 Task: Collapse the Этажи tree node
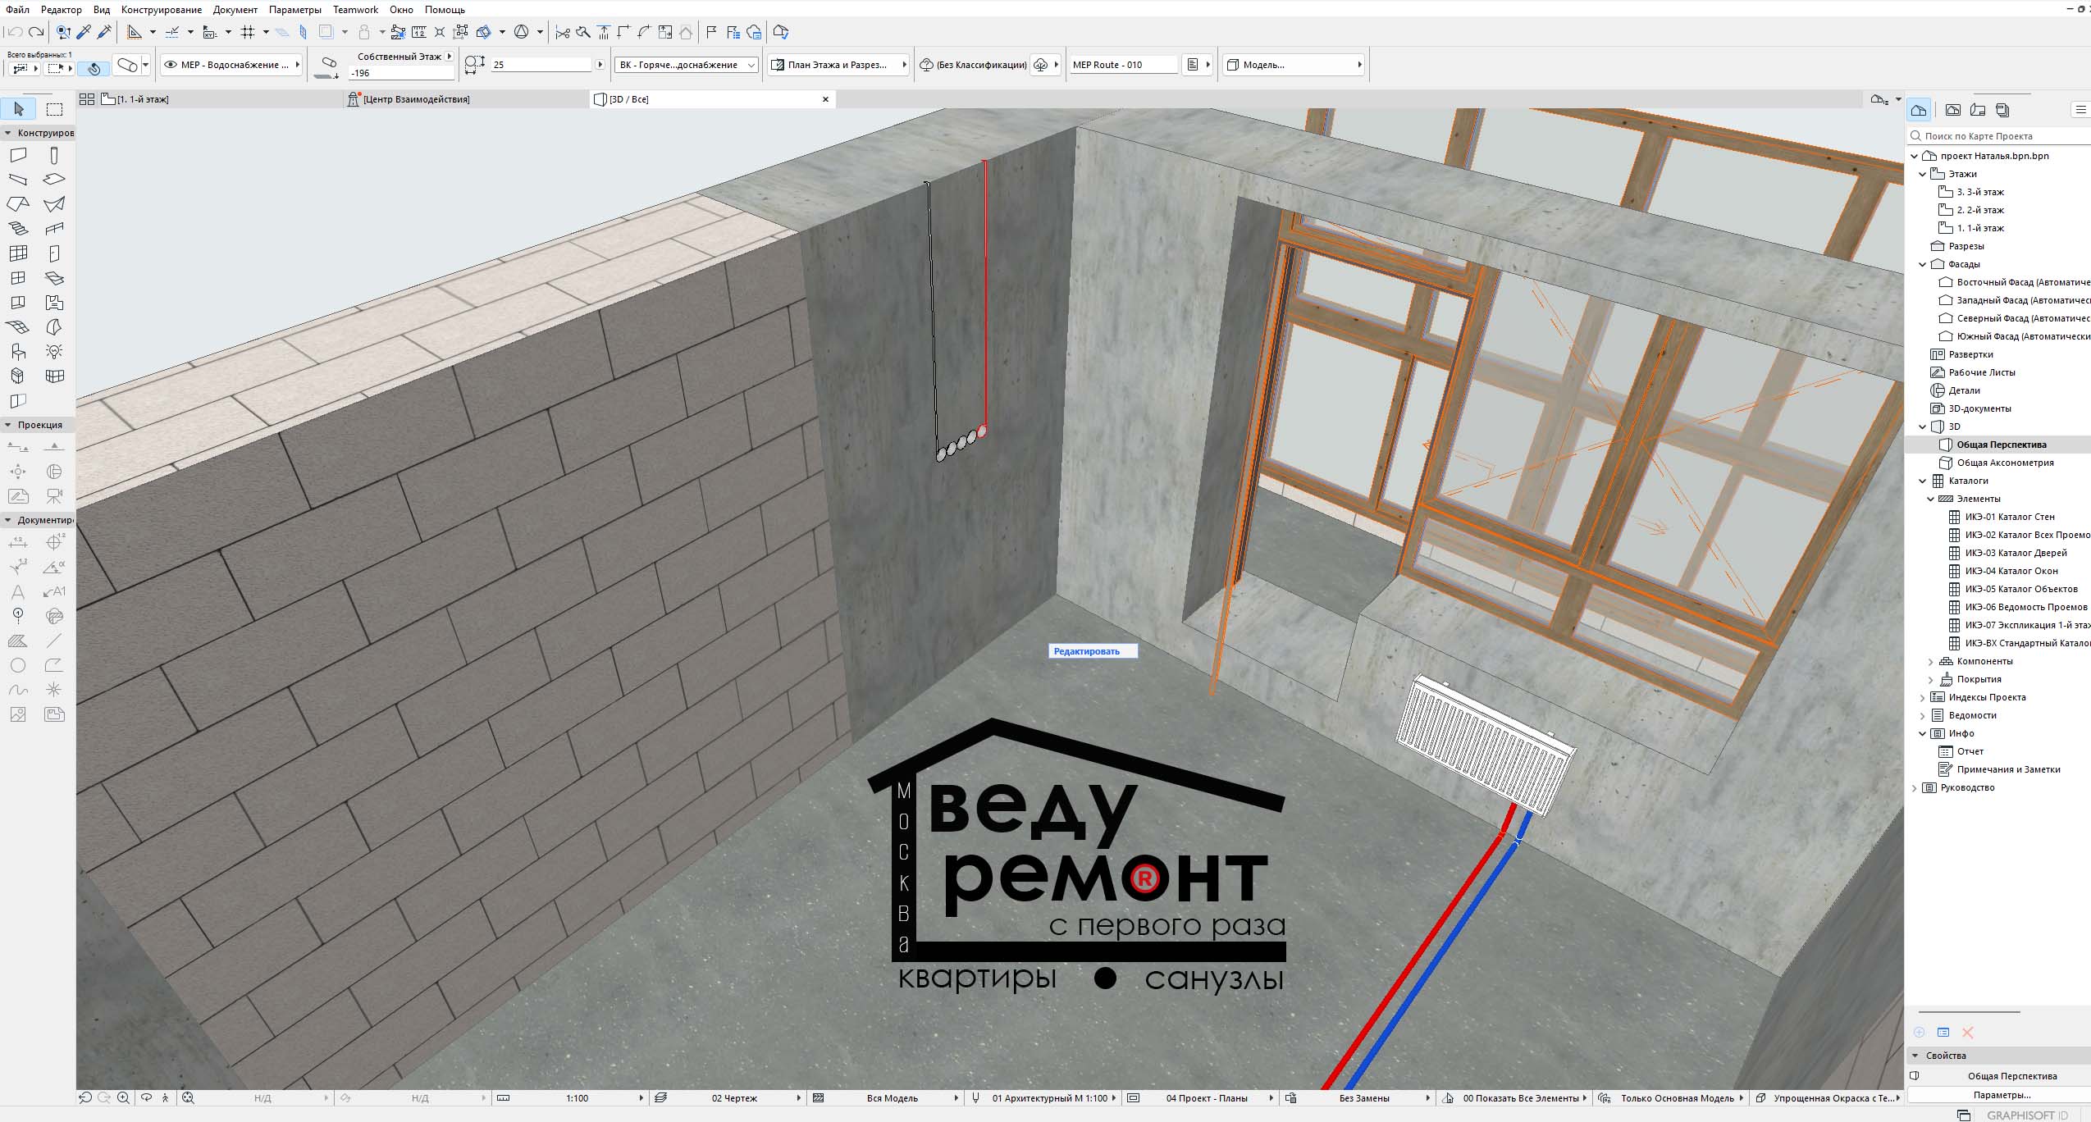tap(1922, 174)
